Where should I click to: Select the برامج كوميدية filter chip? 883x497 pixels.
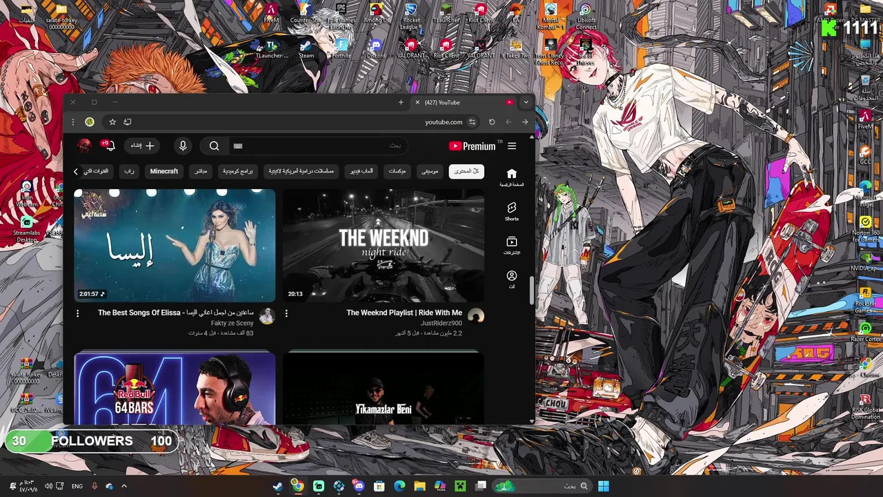[x=238, y=171]
